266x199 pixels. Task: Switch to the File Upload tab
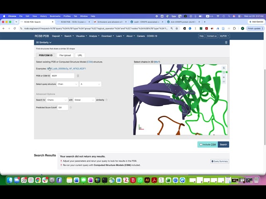pos(65,55)
